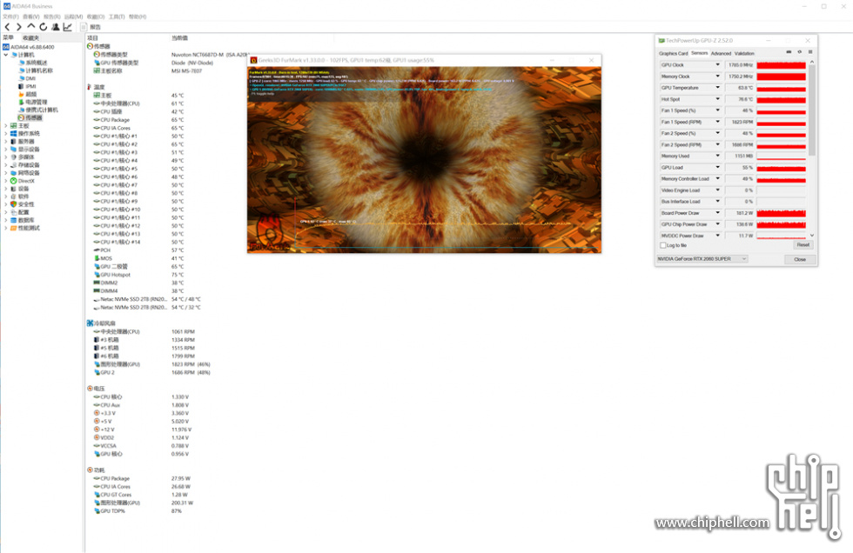Screen dimensions: 853x553
Task: Open the GPU Clock sensor dropdown
Action: pos(717,65)
